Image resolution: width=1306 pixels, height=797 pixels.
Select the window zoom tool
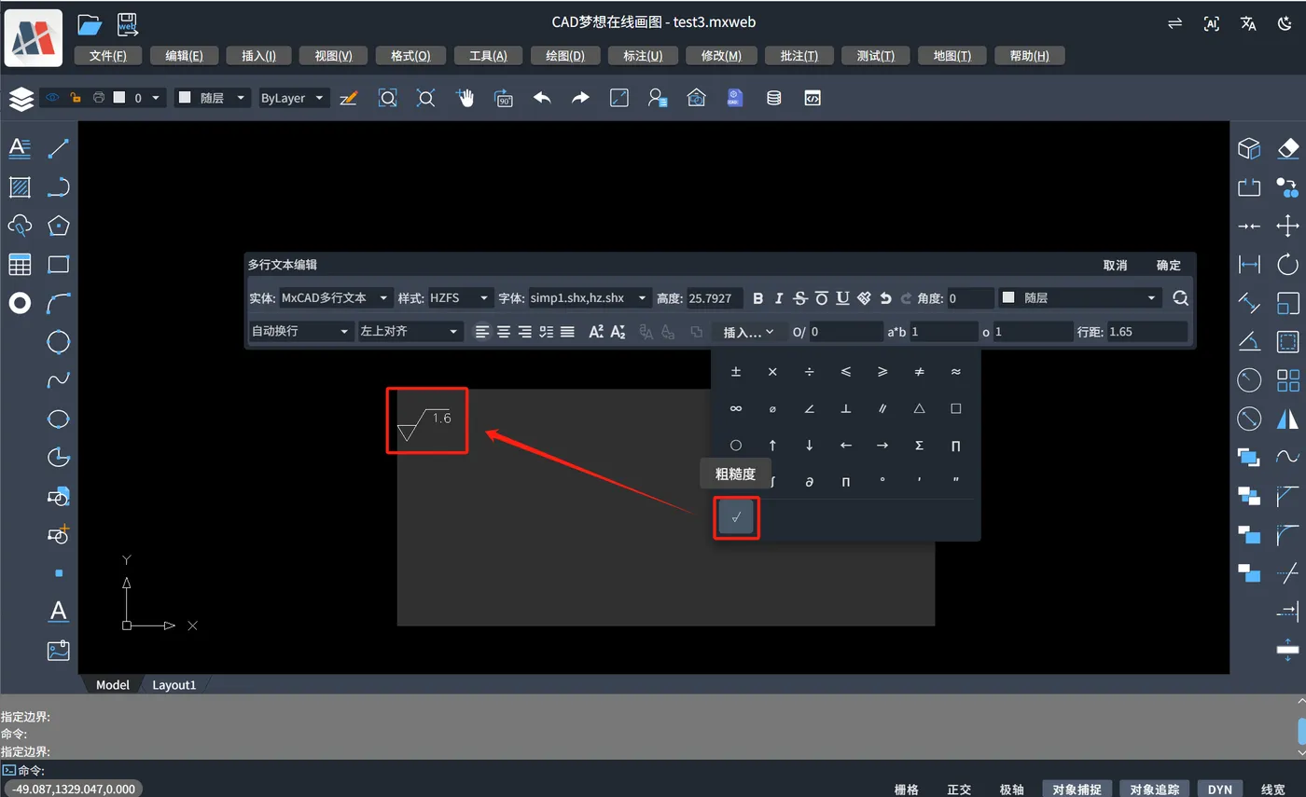[x=387, y=98]
